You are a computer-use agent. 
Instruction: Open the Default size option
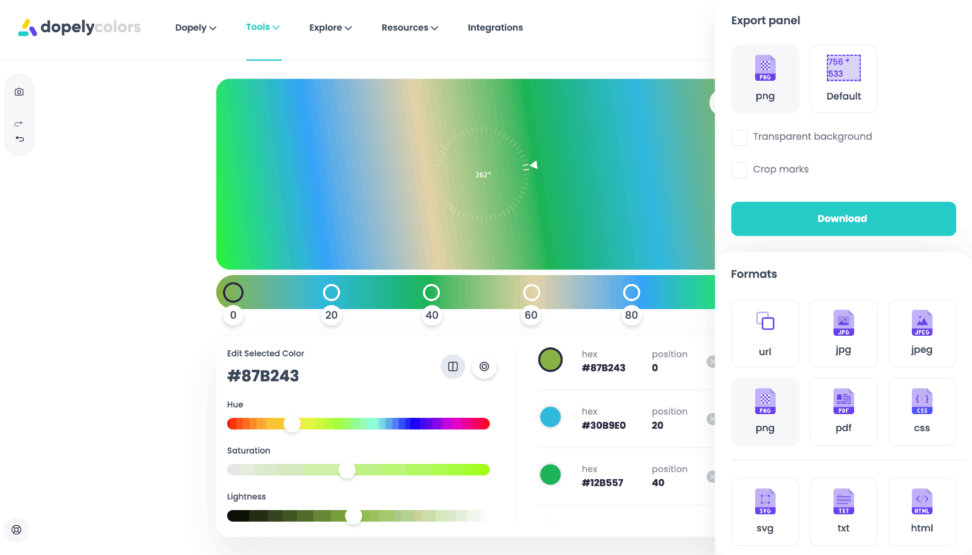click(843, 79)
